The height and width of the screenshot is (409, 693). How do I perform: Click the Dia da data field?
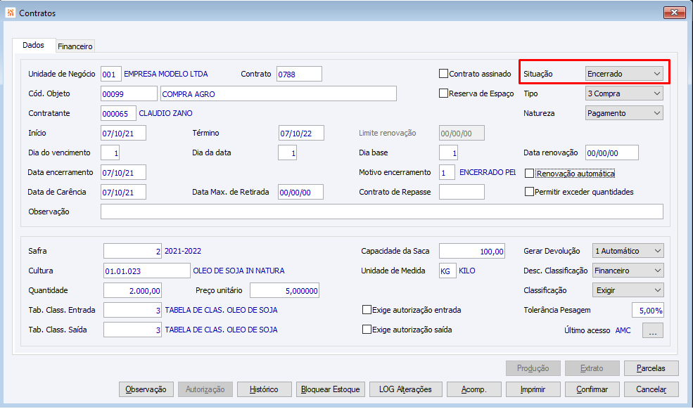(x=287, y=152)
